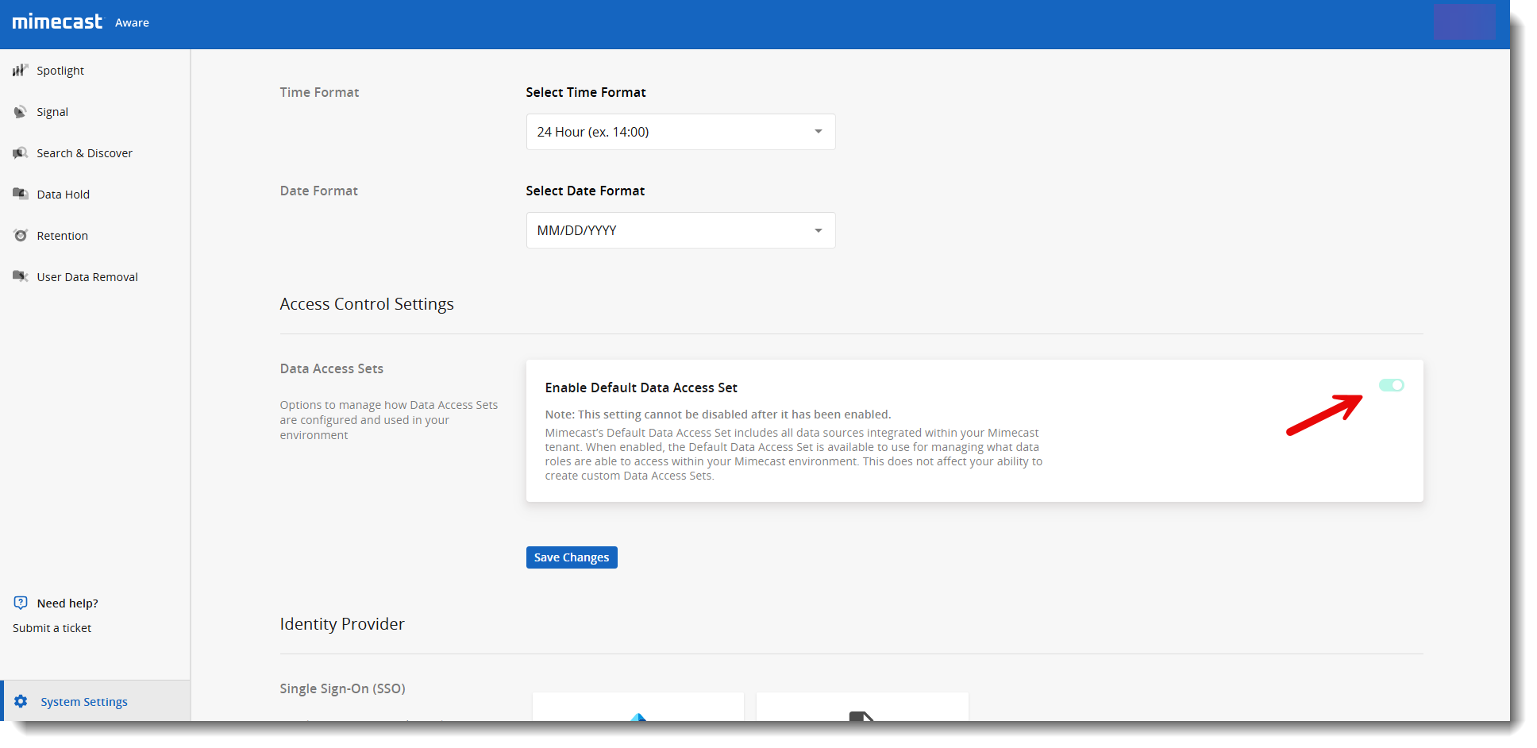Click the Submit a ticket link
Screen dimensions: 1537x748
coord(51,627)
